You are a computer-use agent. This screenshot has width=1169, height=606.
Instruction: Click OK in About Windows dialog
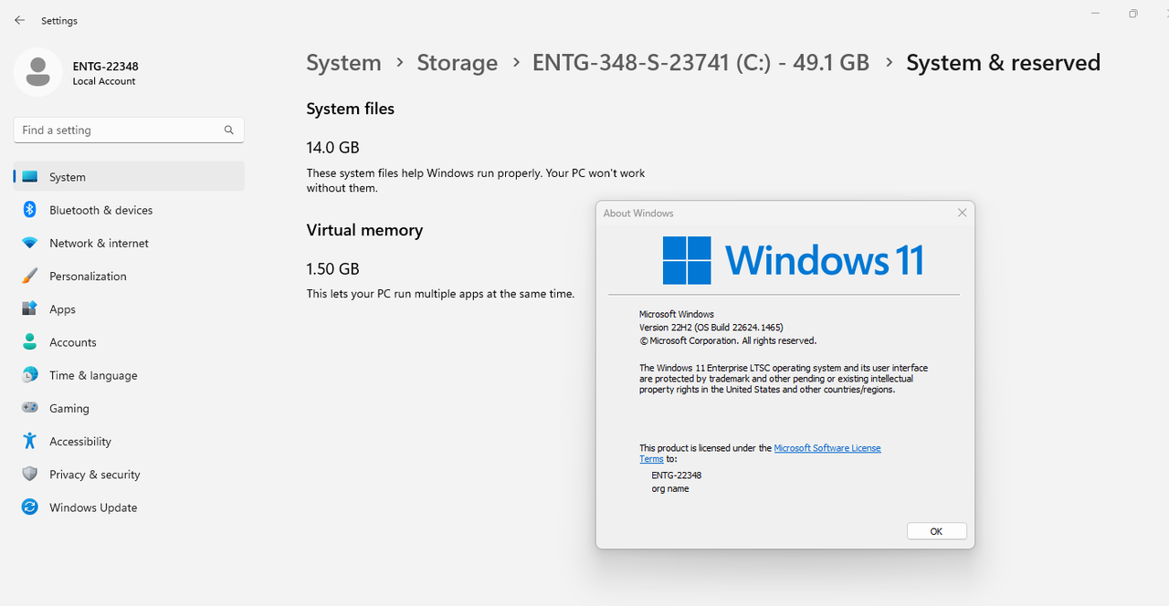coord(936,531)
